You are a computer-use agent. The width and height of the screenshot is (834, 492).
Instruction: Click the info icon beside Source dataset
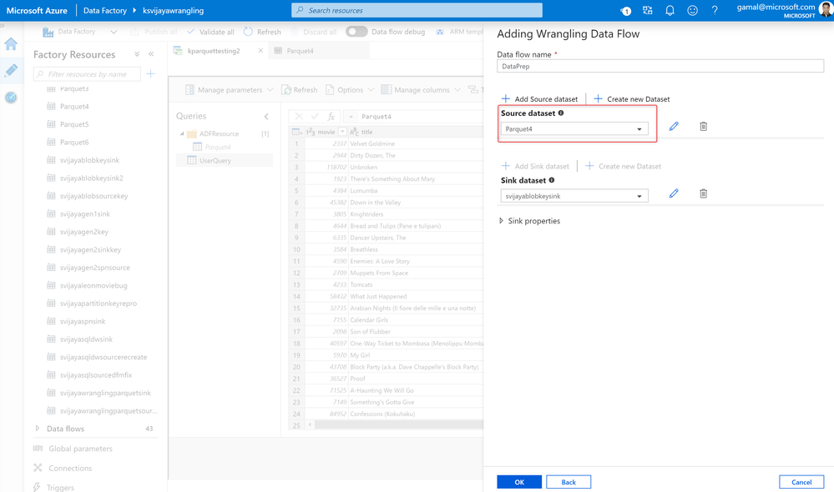(x=561, y=113)
